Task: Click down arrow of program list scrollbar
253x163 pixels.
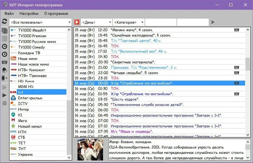Action: tap(248, 135)
